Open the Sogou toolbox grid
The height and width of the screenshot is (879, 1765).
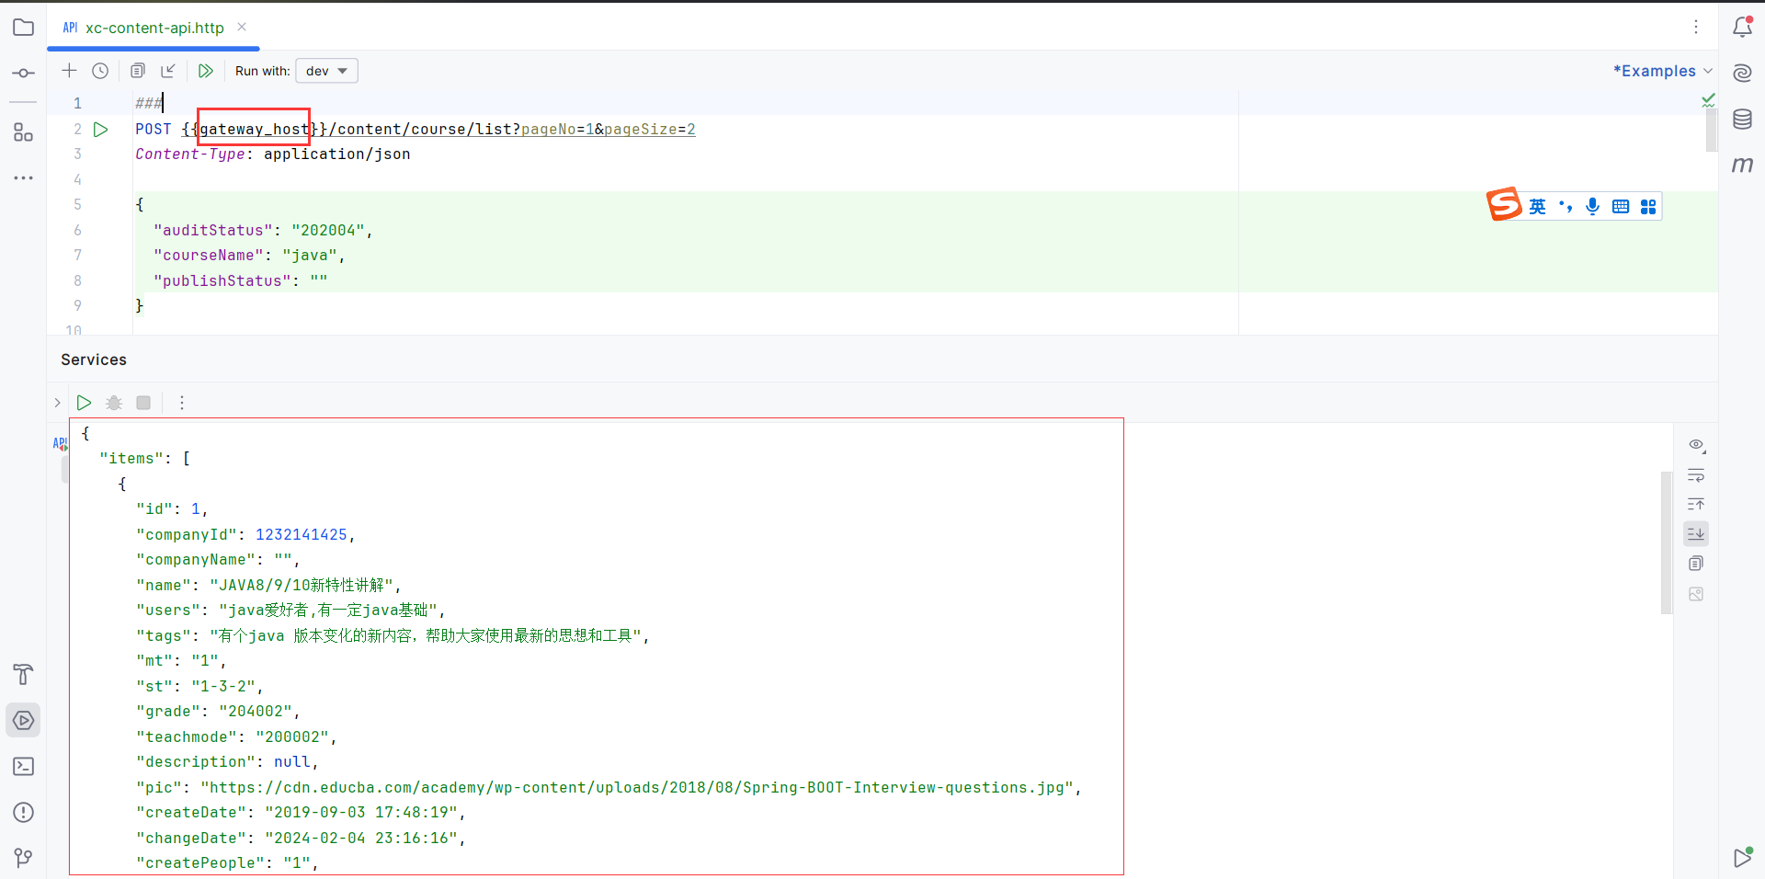1648,207
